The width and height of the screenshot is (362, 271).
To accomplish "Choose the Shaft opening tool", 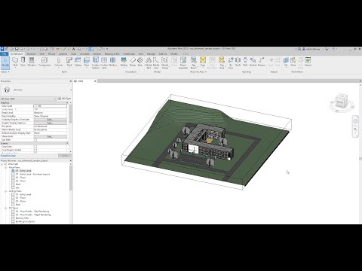I will 238,62.
